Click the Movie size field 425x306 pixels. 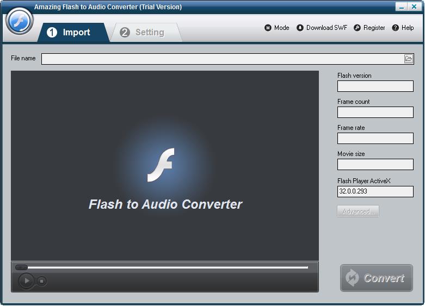click(x=375, y=164)
